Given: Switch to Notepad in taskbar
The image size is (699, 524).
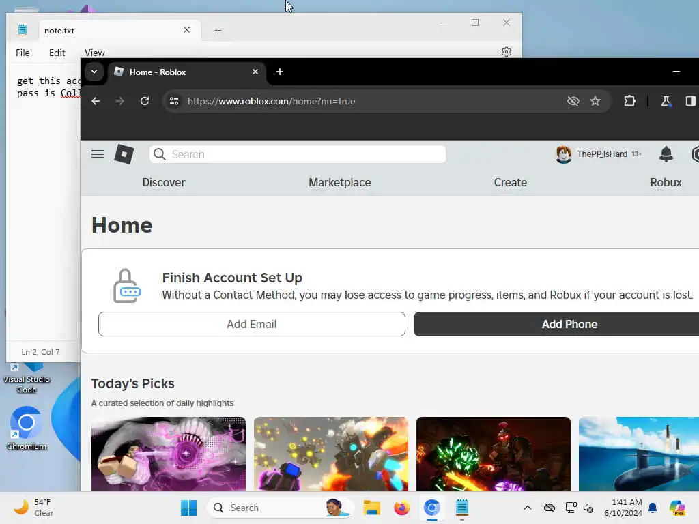Looking at the screenshot, I should (462, 508).
